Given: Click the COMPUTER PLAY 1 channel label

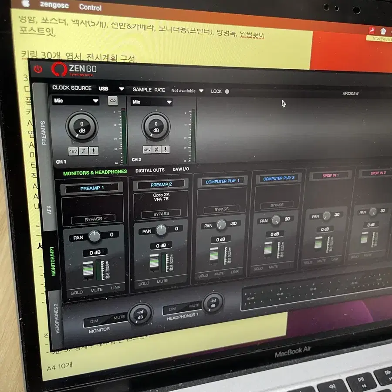Looking at the screenshot, I should [x=222, y=181].
